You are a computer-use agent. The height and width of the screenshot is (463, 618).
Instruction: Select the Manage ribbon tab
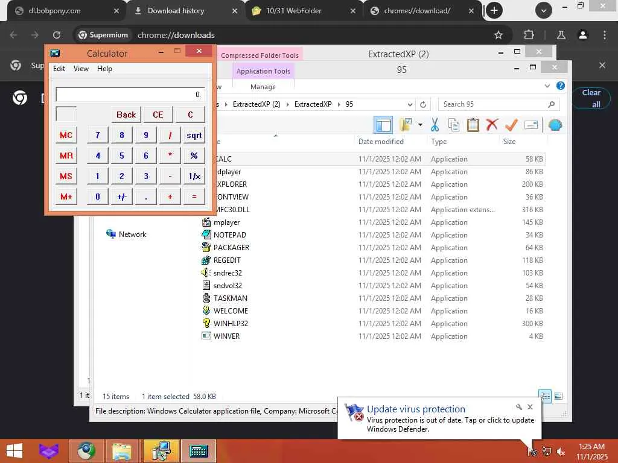pyautogui.click(x=263, y=87)
